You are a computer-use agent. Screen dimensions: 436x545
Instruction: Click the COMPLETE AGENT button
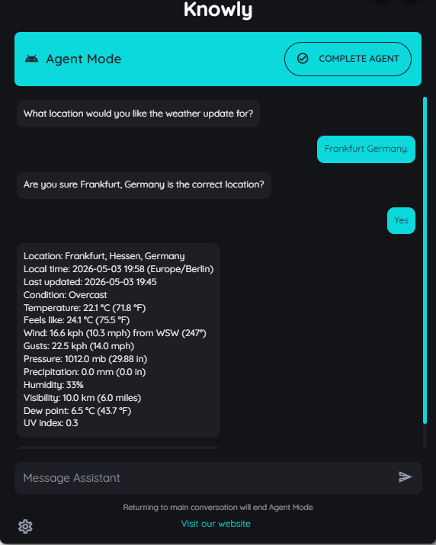pos(348,59)
